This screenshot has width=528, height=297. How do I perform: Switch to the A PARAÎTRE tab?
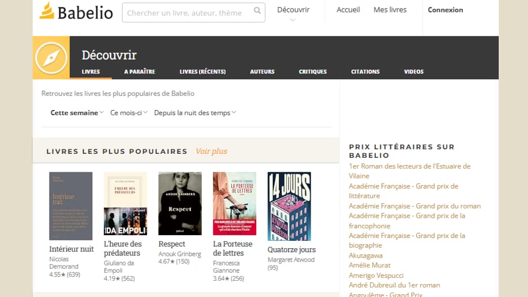click(x=139, y=72)
